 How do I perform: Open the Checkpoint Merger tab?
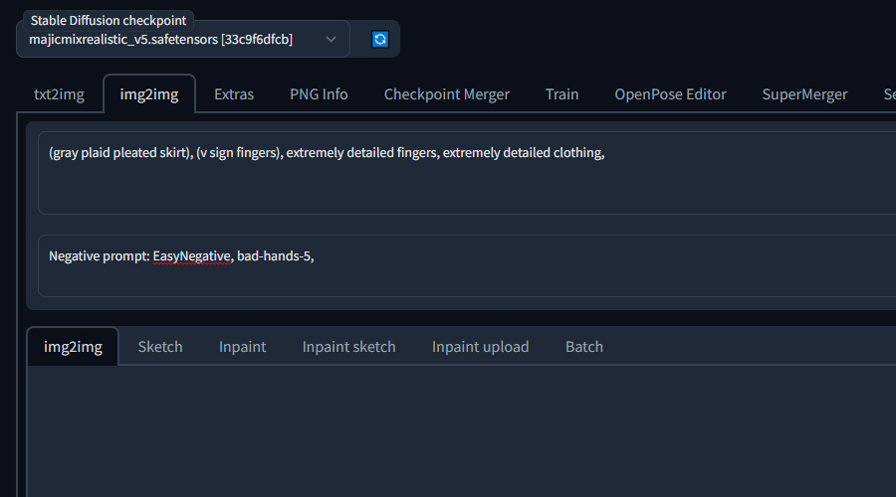click(x=446, y=94)
